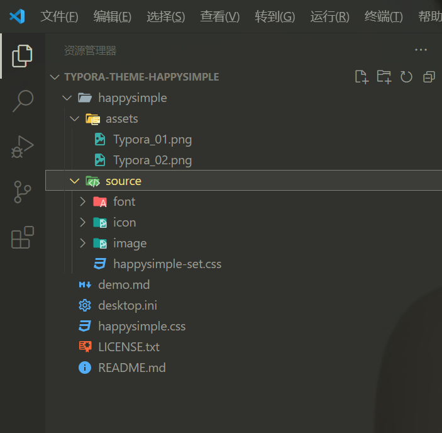Open the 选择(S) menu

point(166,16)
